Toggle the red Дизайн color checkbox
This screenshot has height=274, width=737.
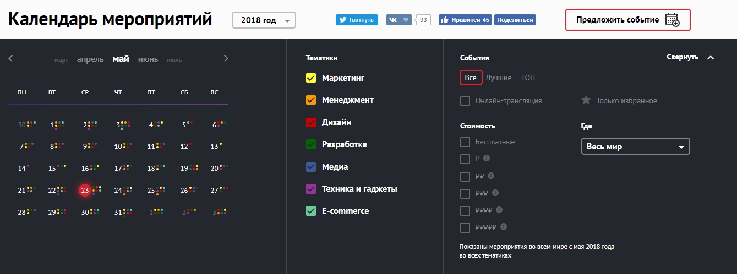point(310,122)
